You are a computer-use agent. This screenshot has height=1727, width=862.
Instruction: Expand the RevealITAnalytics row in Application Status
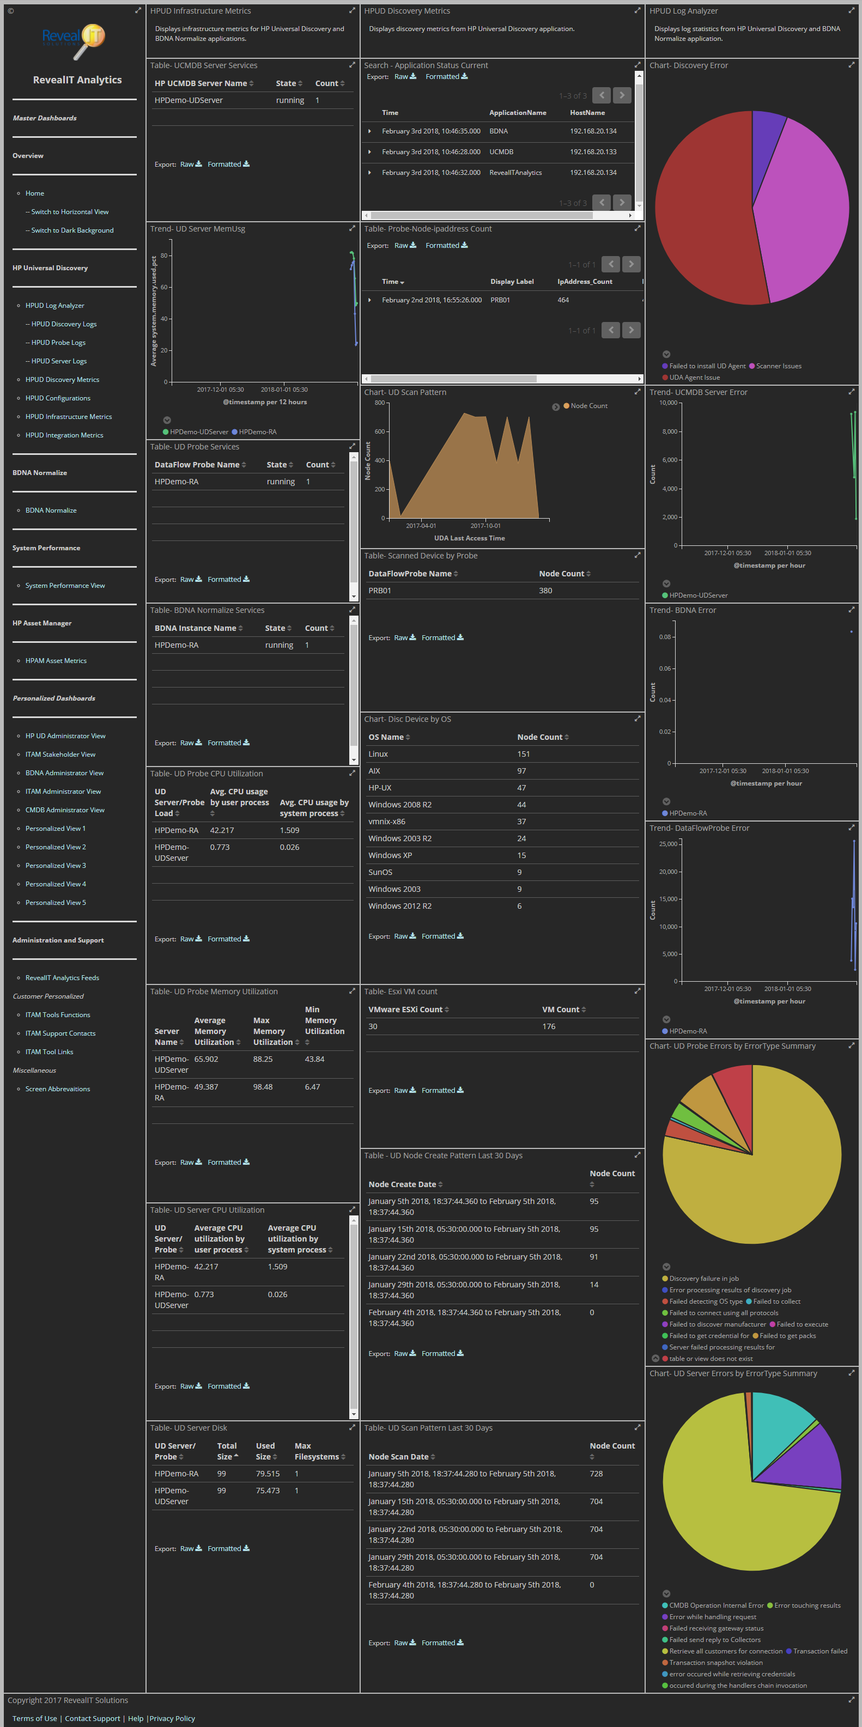[369, 173]
